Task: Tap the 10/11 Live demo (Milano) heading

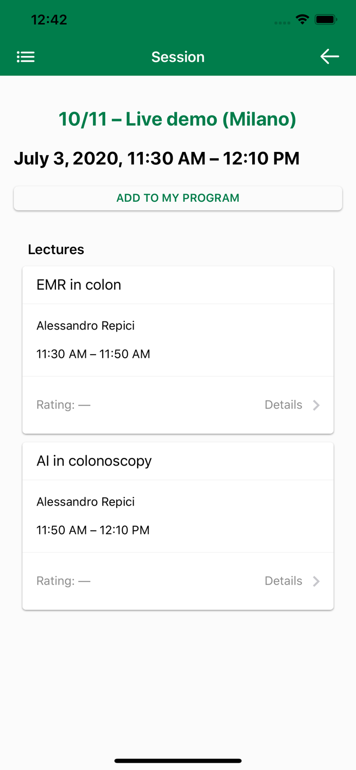Action: point(178,119)
